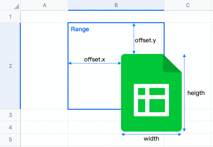Select row 3 header
Viewport: 213px width, 147px height.
click(10, 115)
